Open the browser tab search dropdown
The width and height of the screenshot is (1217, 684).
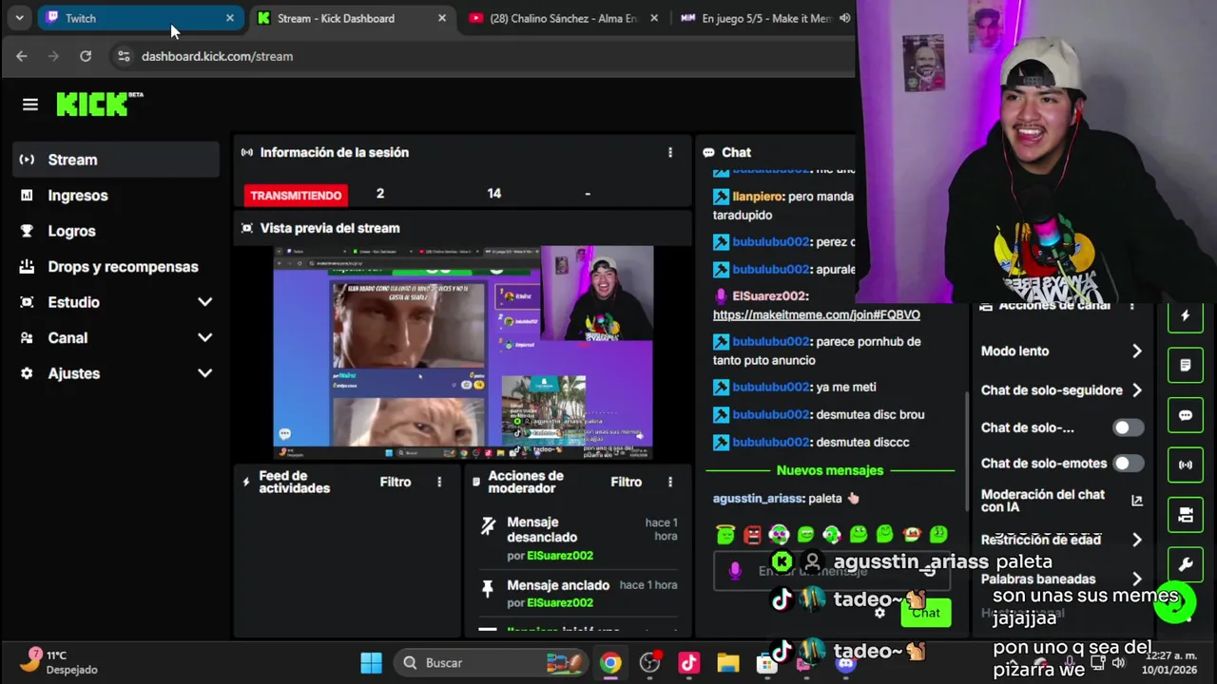point(19,18)
